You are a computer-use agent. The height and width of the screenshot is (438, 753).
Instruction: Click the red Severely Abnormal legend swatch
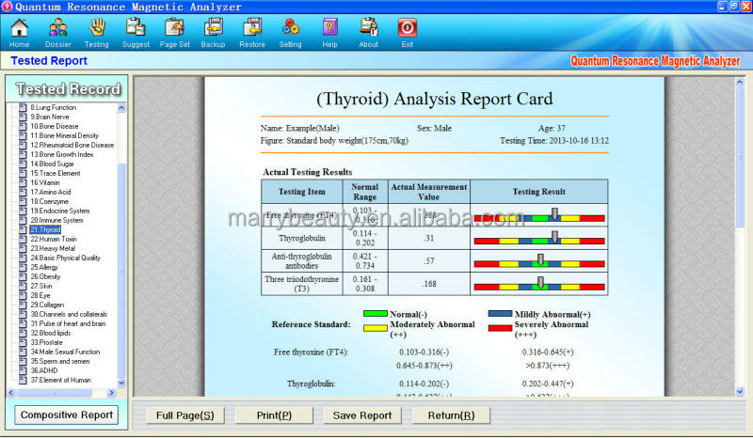[x=500, y=328]
